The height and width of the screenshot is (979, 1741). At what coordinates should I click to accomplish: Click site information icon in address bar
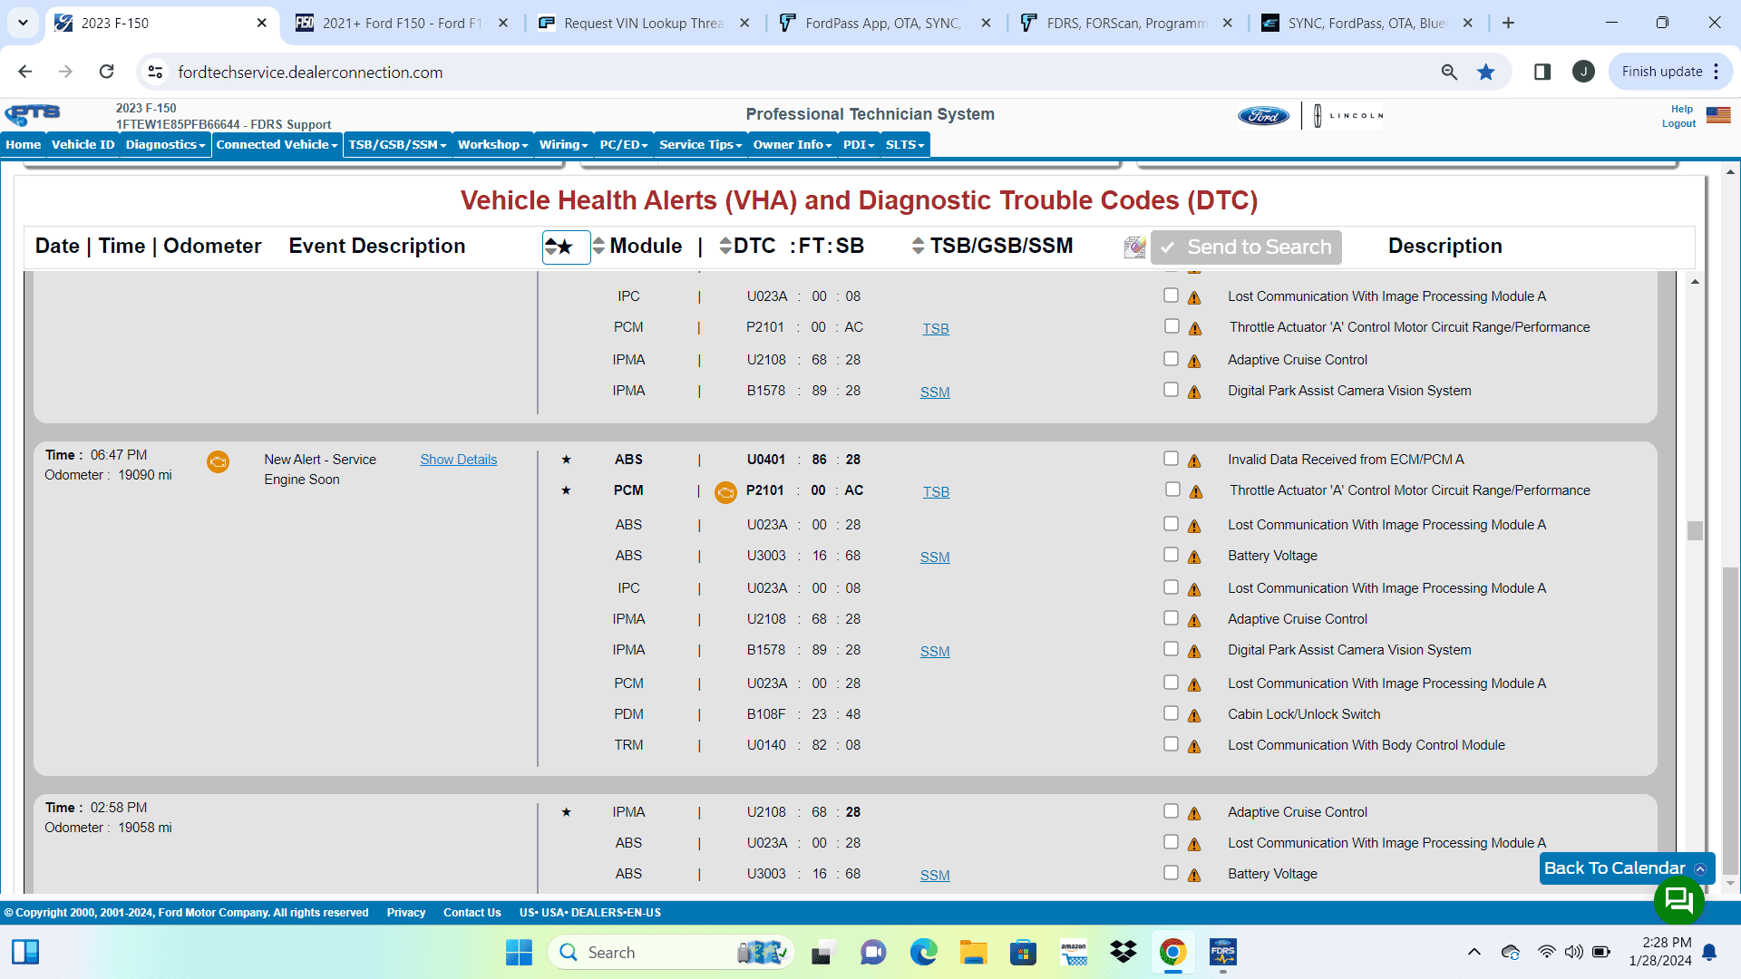tap(155, 72)
